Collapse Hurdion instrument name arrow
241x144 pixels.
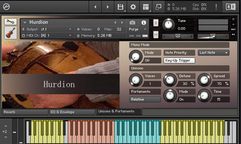[24, 22]
